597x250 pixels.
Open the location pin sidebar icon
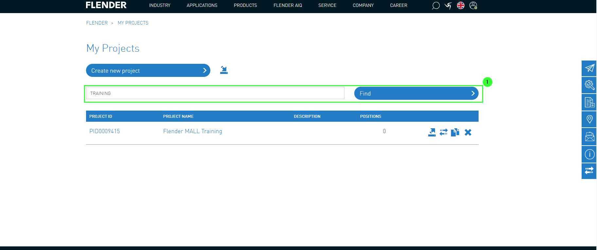point(589,119)
